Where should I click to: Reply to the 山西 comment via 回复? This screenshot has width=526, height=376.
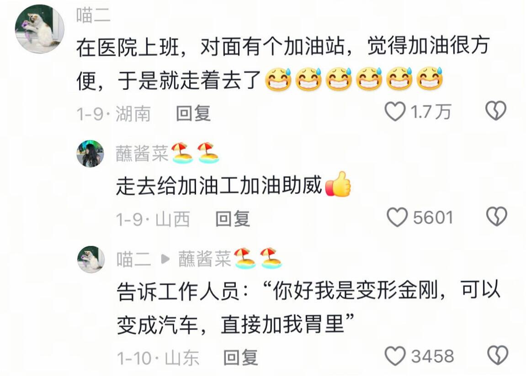[x=233, y=219]
